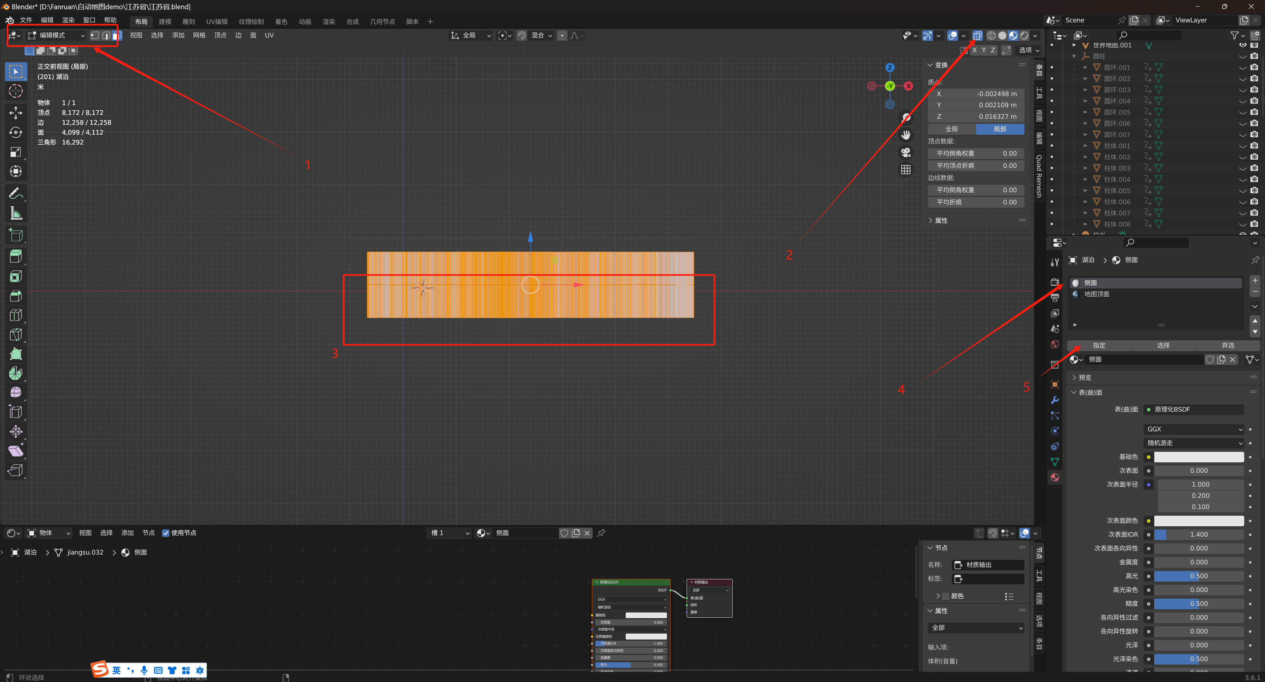Open the 全局 transform orientation dropdown
This screenshot has width=1265, height=682.
coord(471,35)
